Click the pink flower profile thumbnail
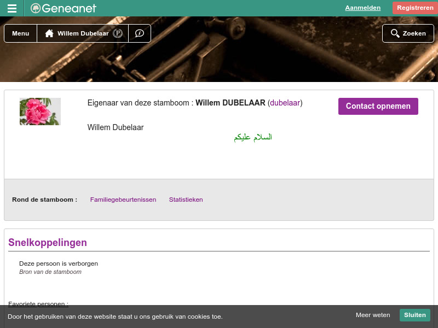Image resolution: width=438 pixels, height=328 pixels. [40, 112]
